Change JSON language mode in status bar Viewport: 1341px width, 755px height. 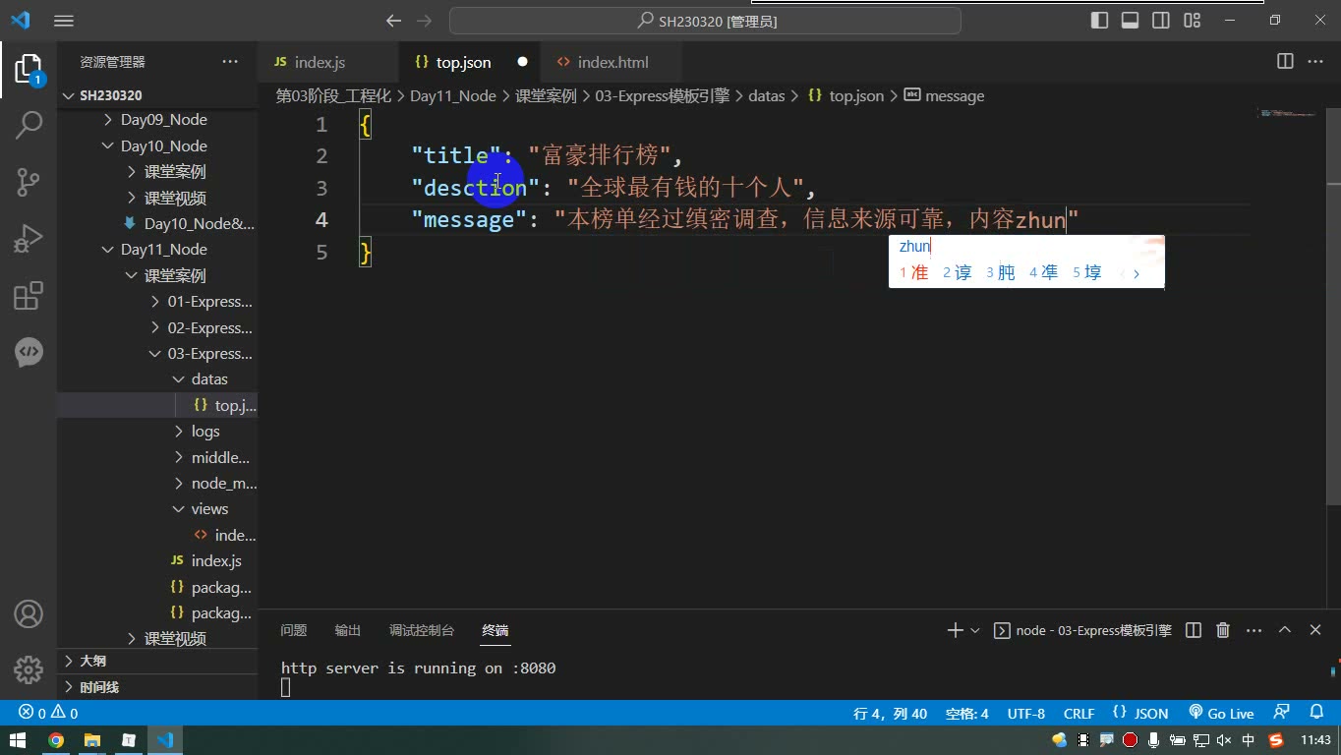pos(1140,713)
